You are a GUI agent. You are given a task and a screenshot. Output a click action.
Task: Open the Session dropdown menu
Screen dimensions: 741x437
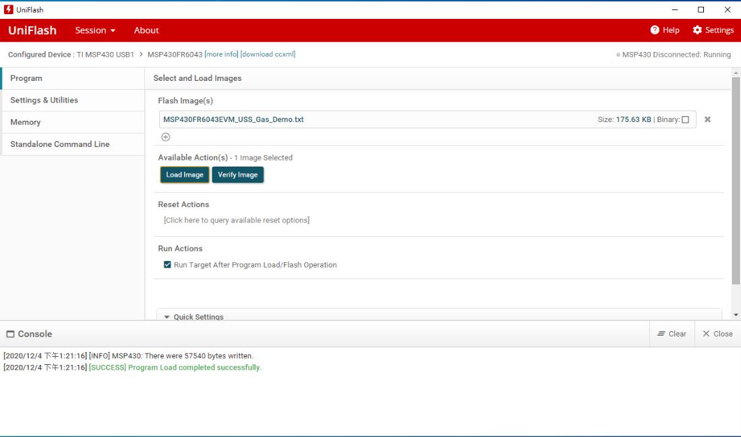point(95,30)
